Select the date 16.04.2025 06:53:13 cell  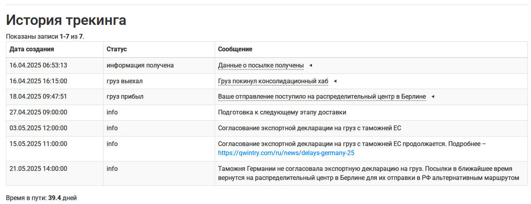38,65
